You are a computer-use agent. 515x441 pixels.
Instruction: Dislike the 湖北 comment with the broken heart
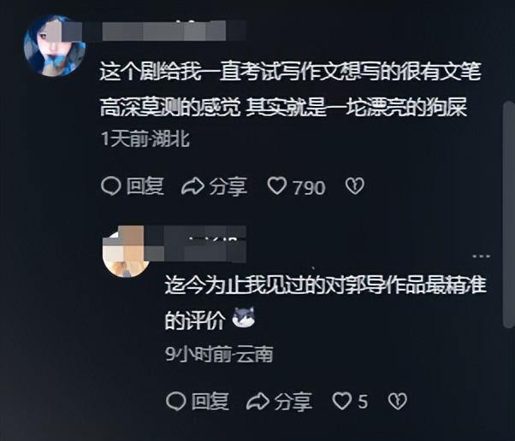[355, 186]
